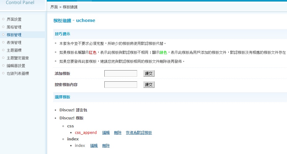Collapse the index template group

point(73,139)
